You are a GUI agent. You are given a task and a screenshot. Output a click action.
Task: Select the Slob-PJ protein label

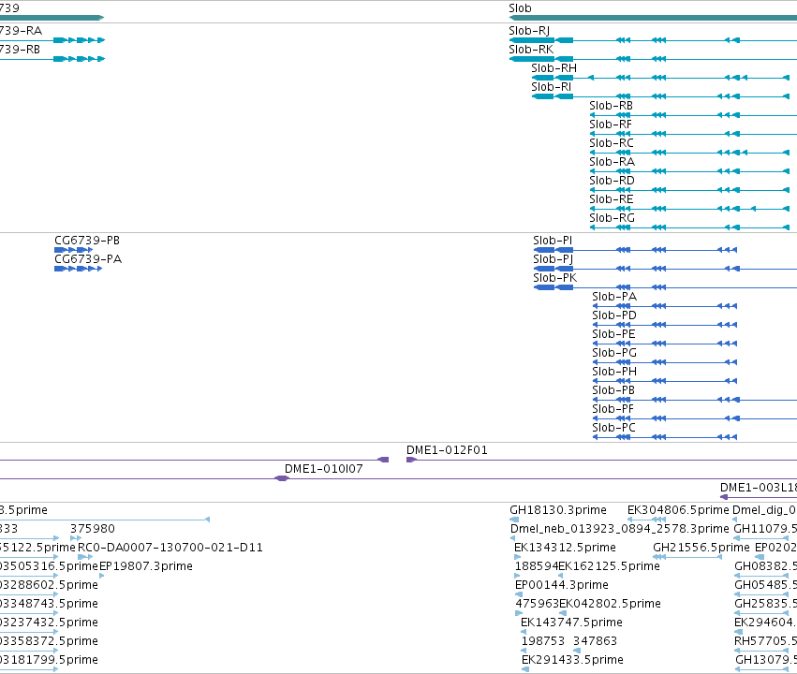(553, 259)
